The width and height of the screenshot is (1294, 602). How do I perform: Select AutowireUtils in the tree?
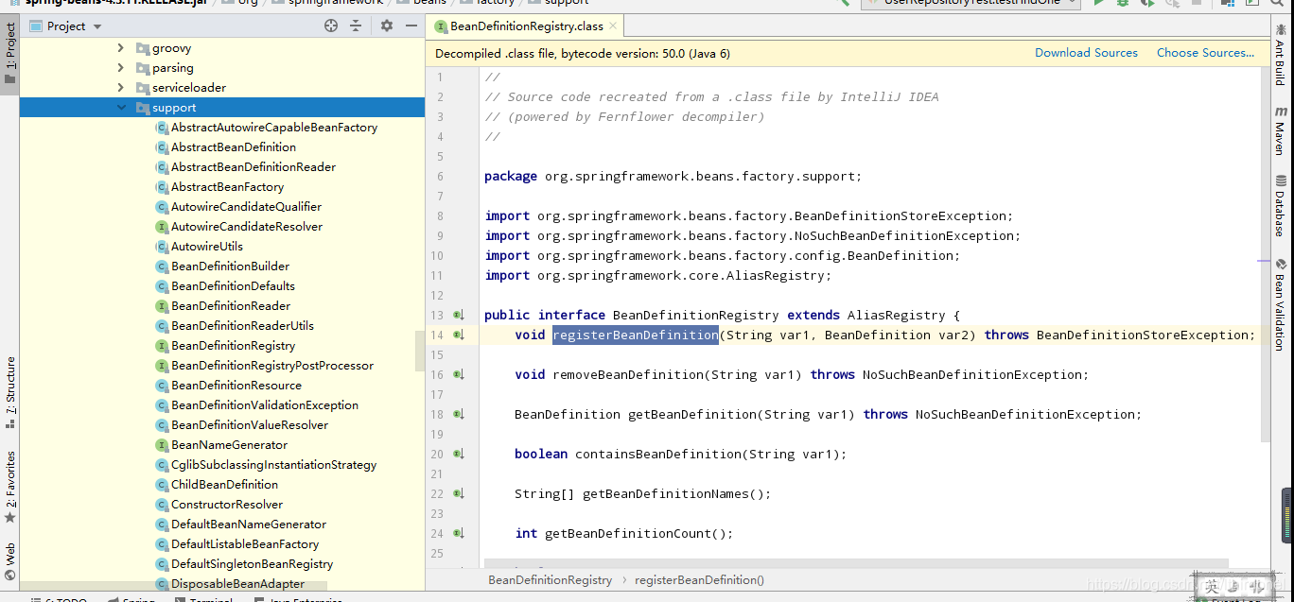[x=207, y=247]
